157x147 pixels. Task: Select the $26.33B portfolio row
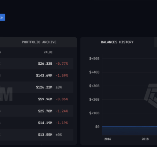pos(36,64)
